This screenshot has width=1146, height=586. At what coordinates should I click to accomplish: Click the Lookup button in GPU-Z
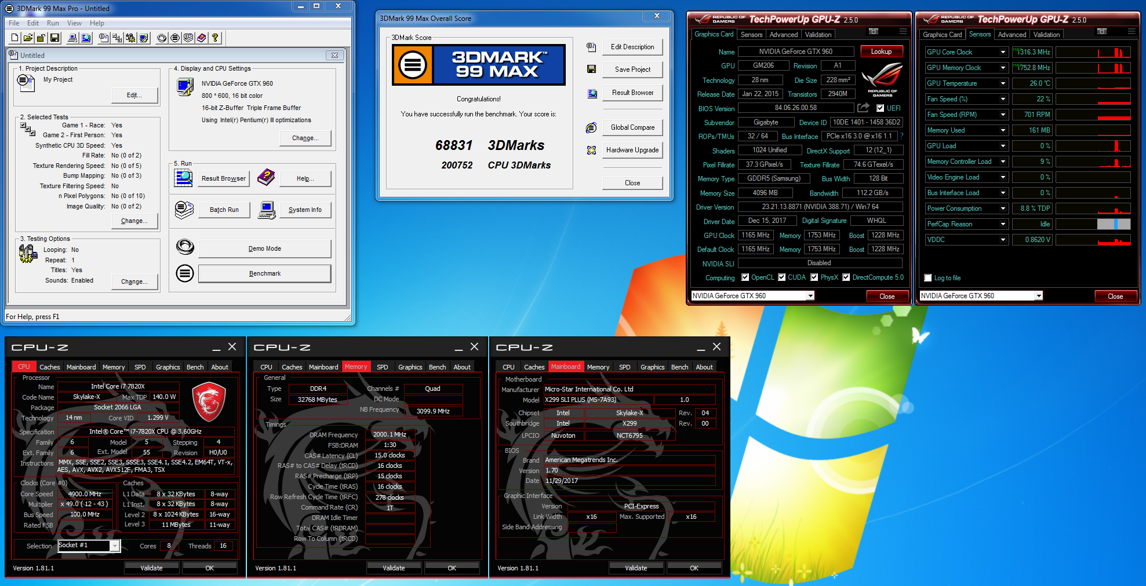click(x=881, y=52)
